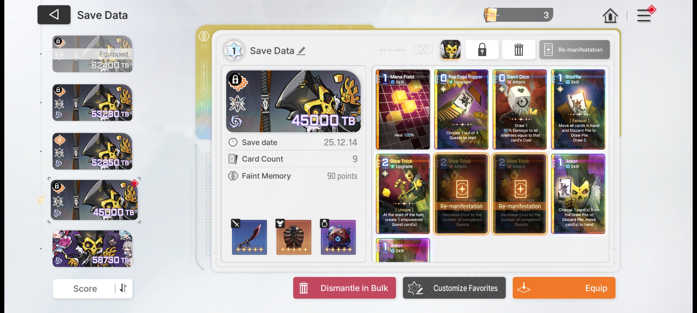The width and height of the screenshot is (697, 313).
Task: Open Customize Favorites
Action: pyautogui.click(x=454, y=288)
